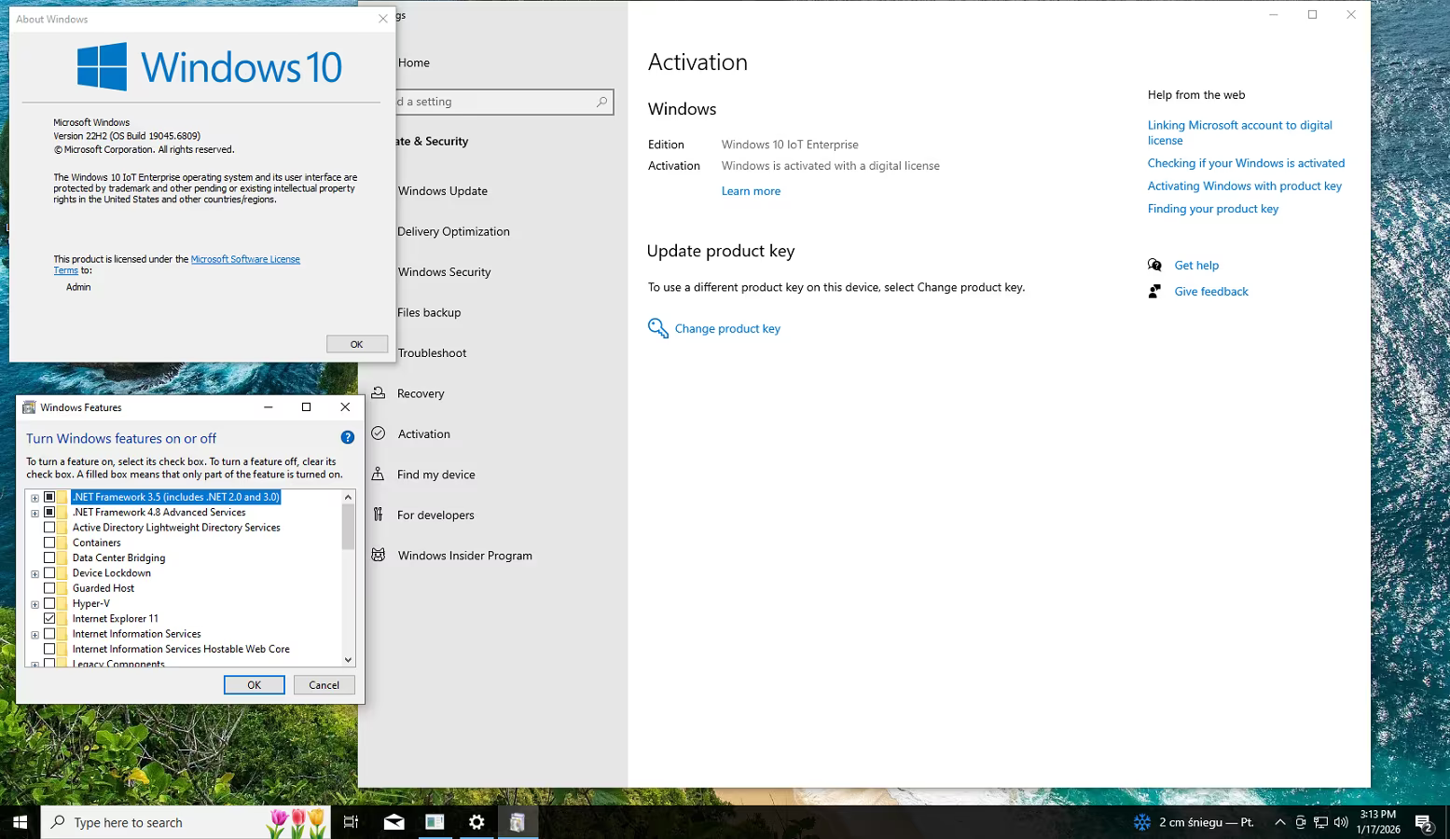
Task: Focus the Settings 'Find a setting' search field
Action: [x=494, y=102]
